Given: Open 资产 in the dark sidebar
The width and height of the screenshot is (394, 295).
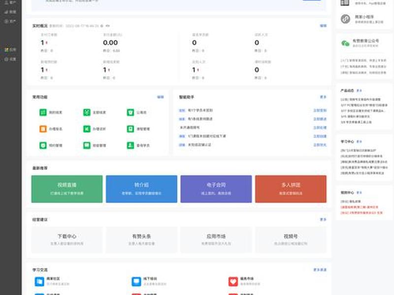Looking at the screenshot, I should tap(10, 21).
